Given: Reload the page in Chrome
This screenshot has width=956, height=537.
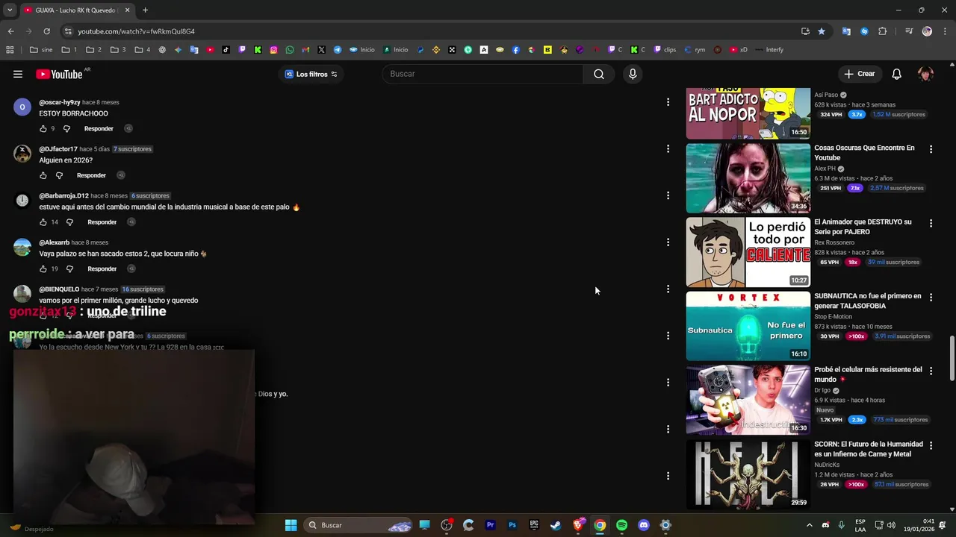Looking at the screenshot, I should tap(46, 31).
